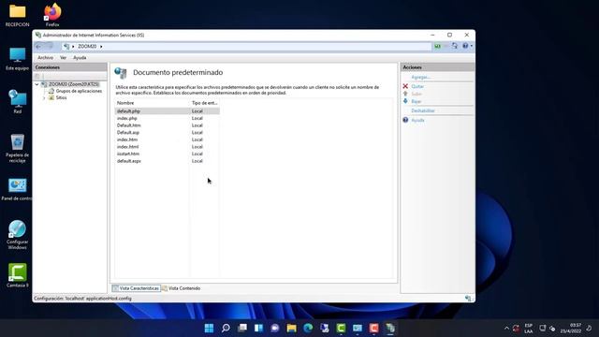
Task: Expand the Sitios tree node
Action: click(44, 98)
